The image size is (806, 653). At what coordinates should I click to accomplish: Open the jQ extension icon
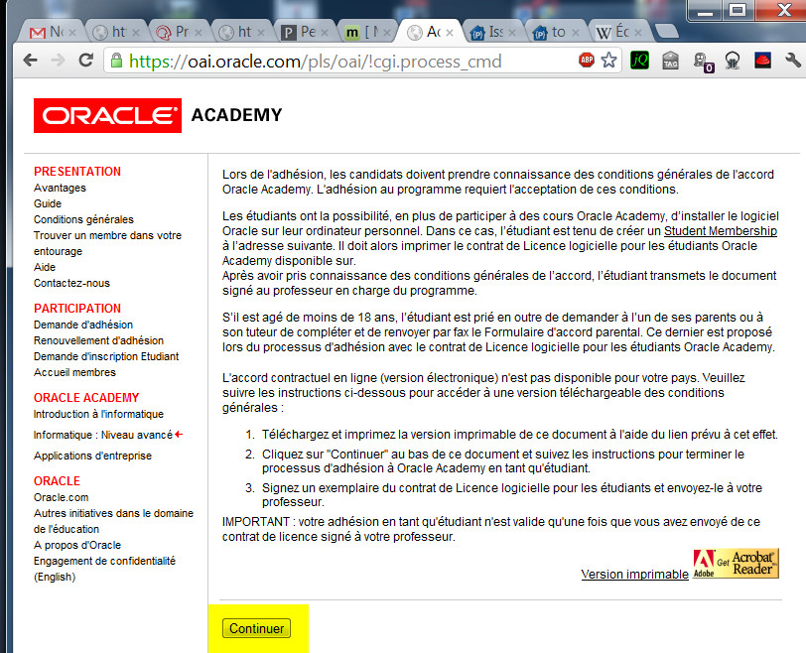coord(639,61)
